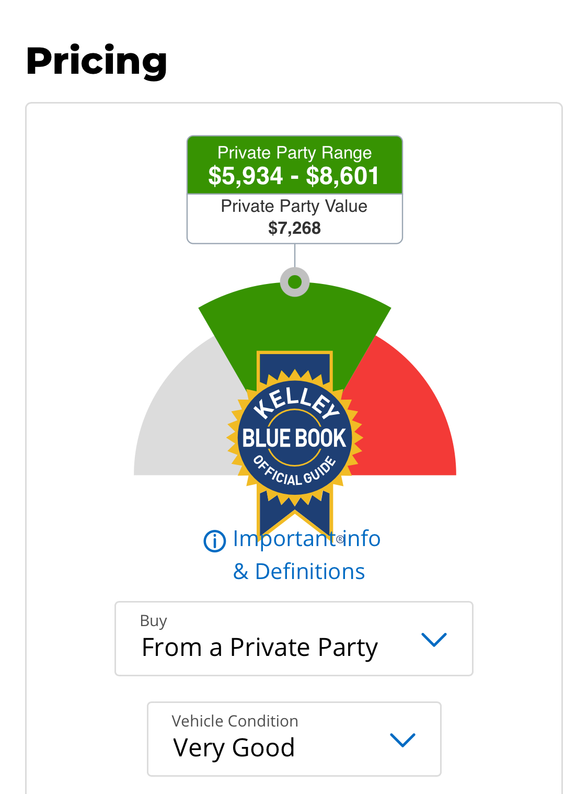Click the '& Definitions' link text
This screenshot has height=794, width=588.
point(299,572)
